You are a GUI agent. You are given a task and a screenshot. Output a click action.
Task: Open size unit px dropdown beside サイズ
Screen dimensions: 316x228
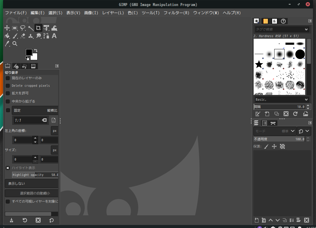click(54, 150)
